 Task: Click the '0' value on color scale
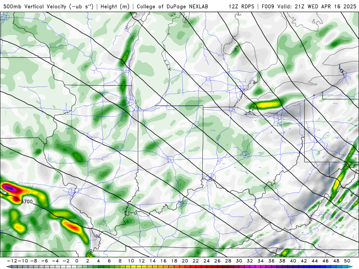click(x=77, y=261)
